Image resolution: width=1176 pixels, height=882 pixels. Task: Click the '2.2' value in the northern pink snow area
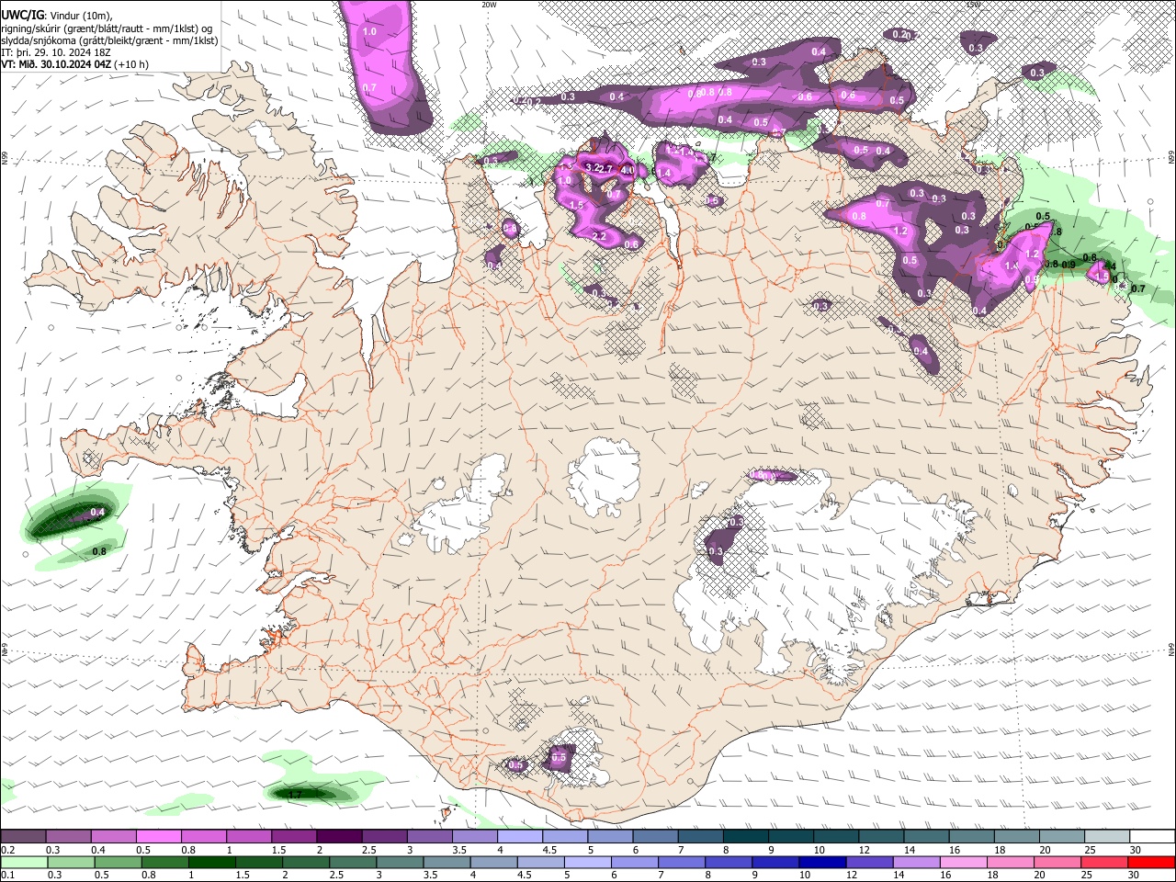click(599, 236)
